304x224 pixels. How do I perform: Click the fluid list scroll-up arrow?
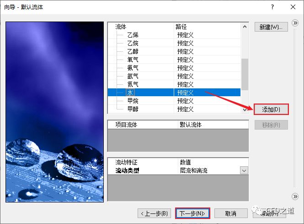(245, 27)
